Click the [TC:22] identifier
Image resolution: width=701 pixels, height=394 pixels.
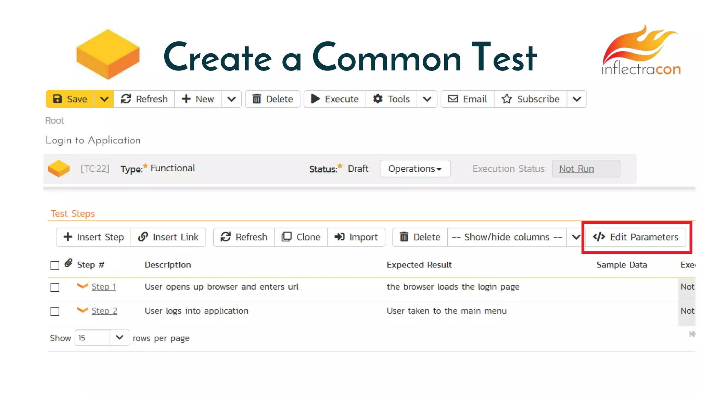coord(95,169)
